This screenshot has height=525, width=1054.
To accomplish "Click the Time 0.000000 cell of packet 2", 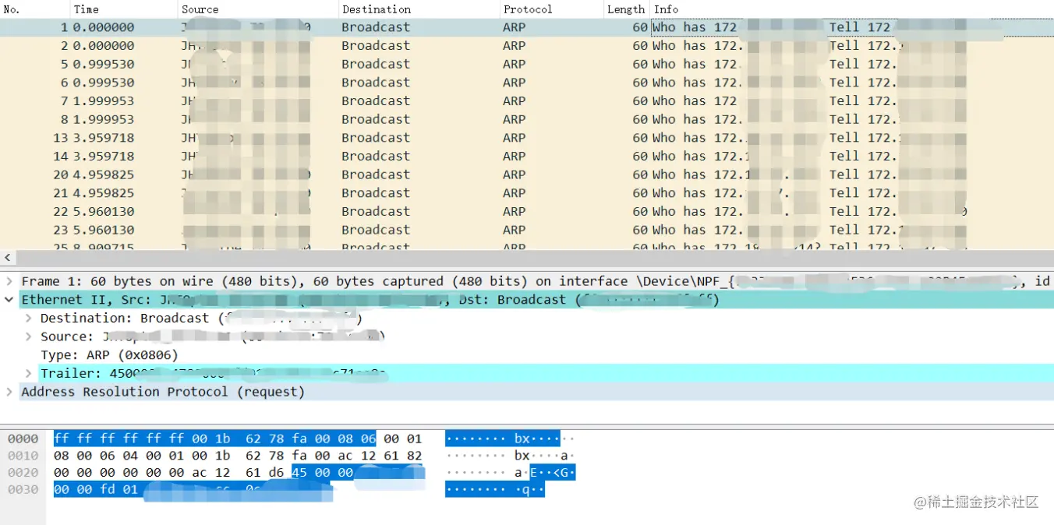I will [x=104, y=45].
